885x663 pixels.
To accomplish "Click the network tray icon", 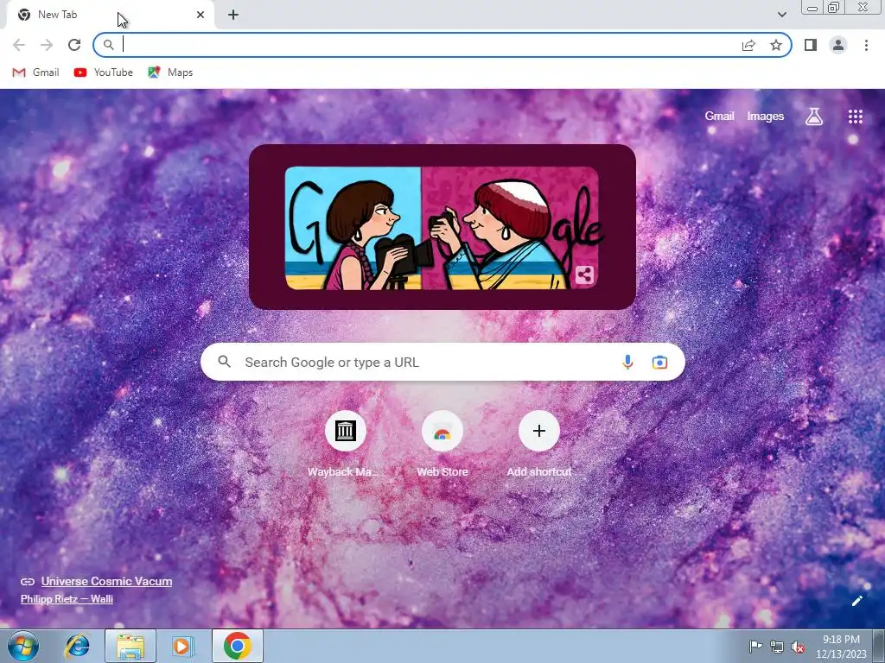I will pos(777,647).
